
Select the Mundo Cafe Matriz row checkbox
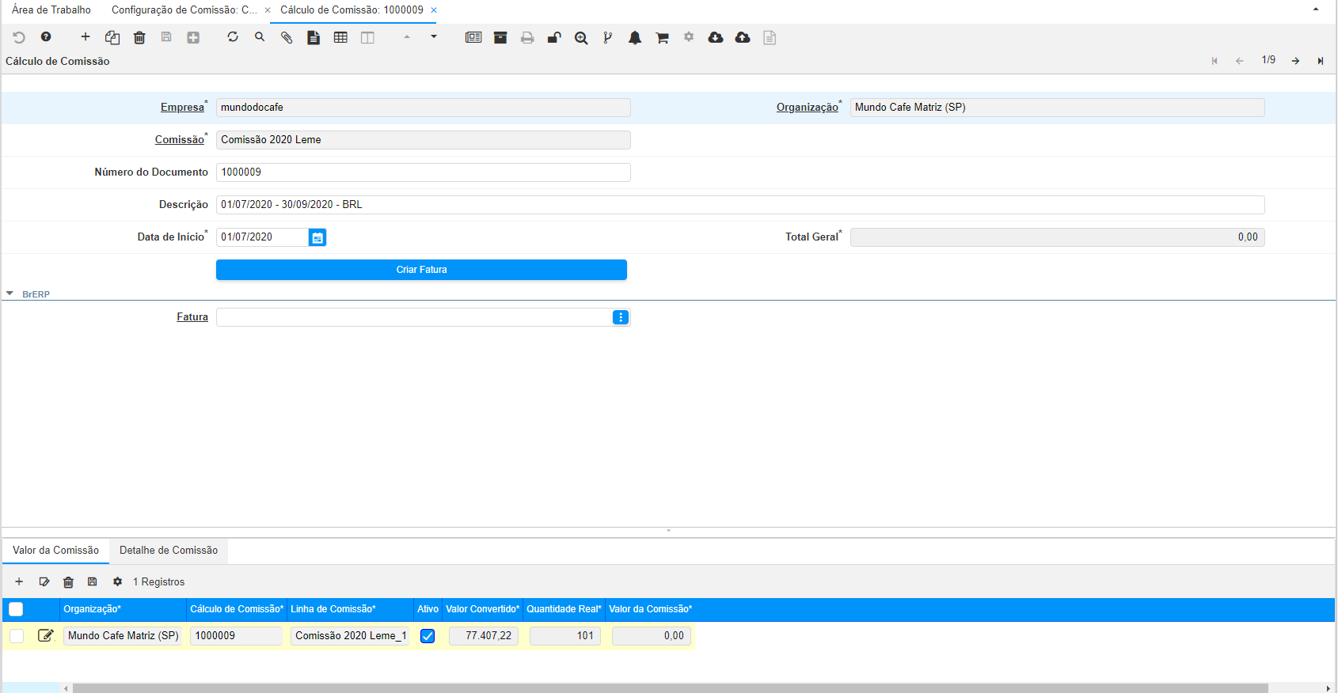[x=17, y=636]
